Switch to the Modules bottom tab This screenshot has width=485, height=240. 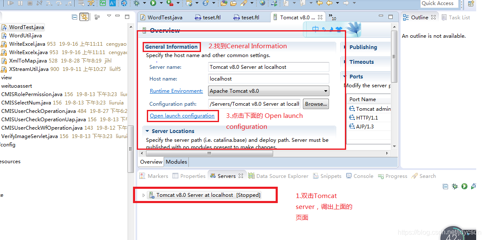176,162
